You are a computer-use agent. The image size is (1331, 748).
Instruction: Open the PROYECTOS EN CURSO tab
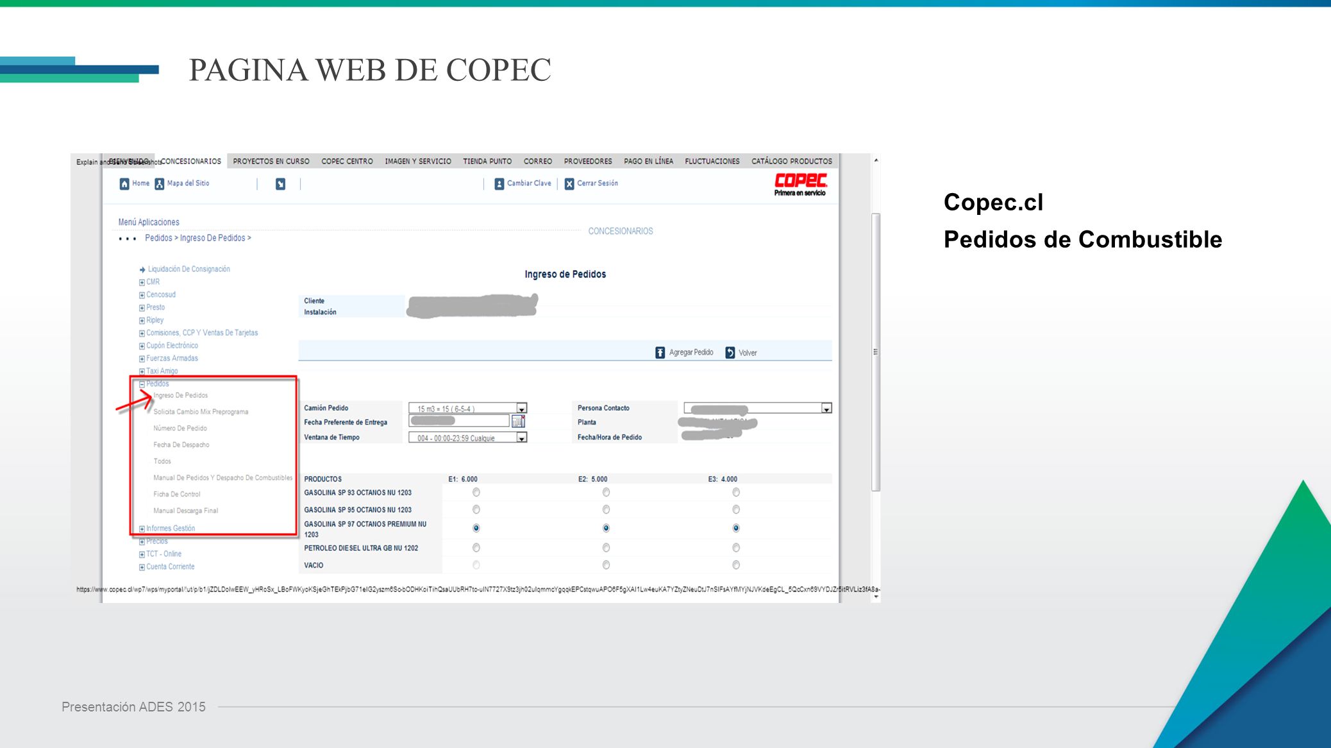pyautogui.click(x=271, y=161)
